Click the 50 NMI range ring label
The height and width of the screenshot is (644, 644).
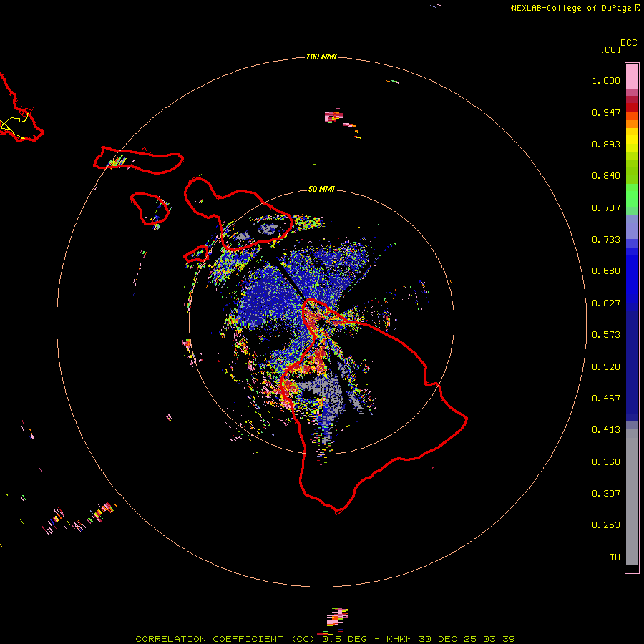(x=321, y=189)
